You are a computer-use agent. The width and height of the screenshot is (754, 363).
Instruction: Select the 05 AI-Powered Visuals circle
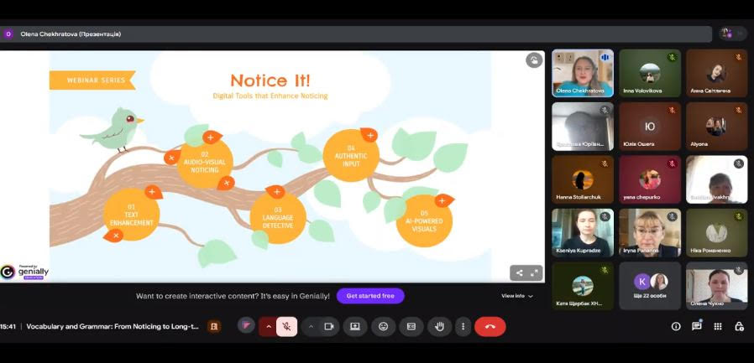[424, 221]
